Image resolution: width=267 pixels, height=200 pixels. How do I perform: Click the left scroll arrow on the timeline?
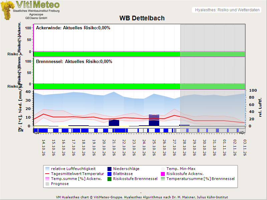click(x=36, y=133)
